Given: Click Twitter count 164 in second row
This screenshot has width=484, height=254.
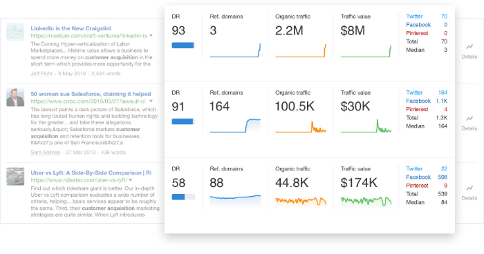Looking at the screenshot, I should click(443, 92).
